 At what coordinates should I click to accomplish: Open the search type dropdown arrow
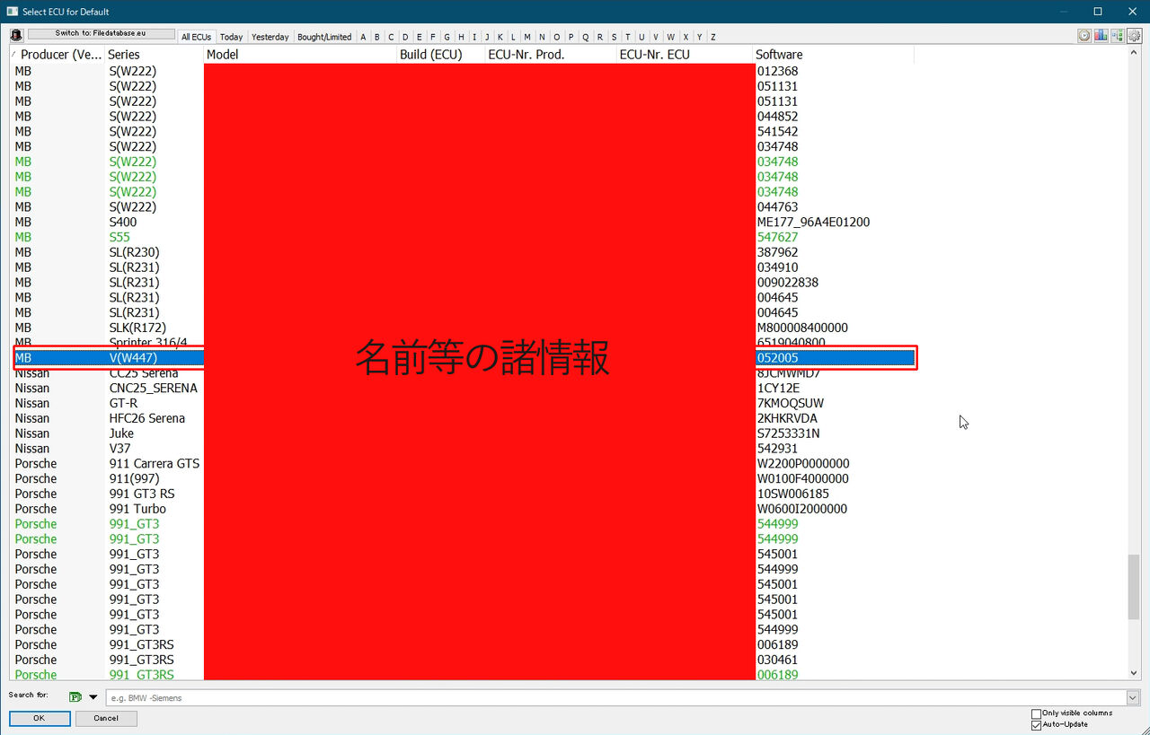(93, 696)
